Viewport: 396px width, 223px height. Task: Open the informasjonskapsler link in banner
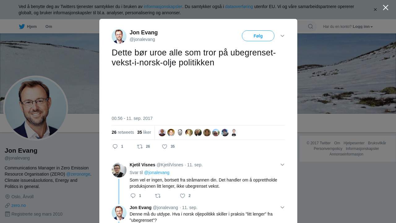163,7
